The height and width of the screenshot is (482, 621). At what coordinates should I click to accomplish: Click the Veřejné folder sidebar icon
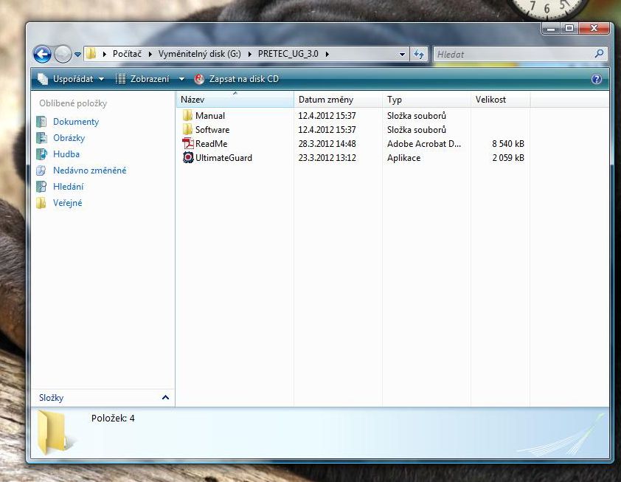[41, 203]
